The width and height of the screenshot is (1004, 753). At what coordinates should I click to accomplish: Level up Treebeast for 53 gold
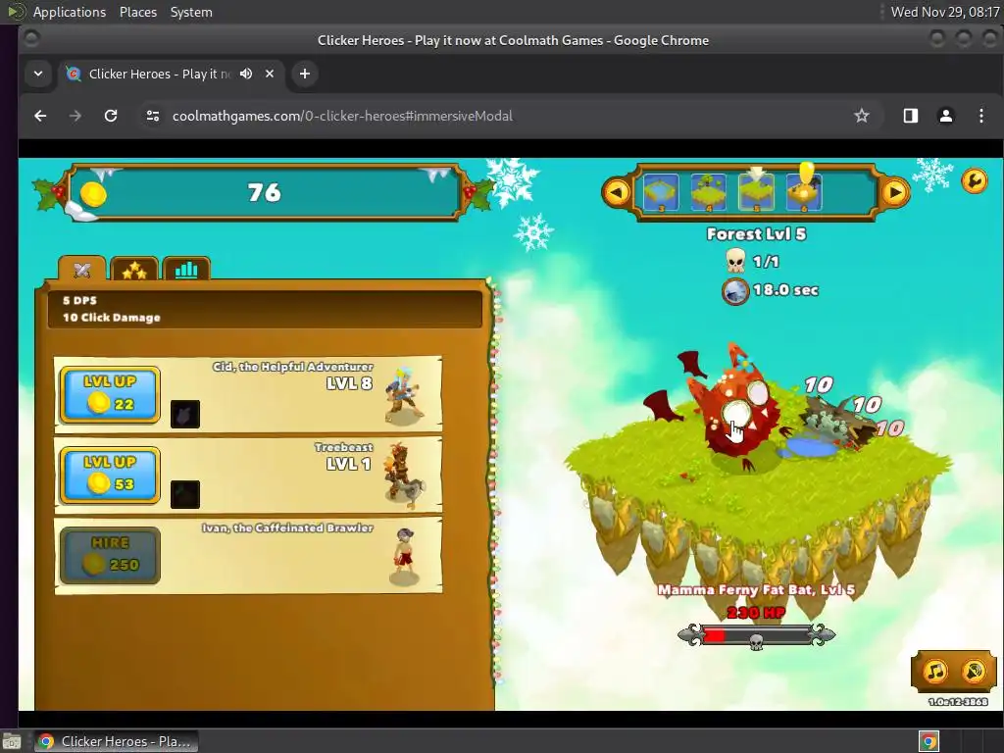point(110,476)
